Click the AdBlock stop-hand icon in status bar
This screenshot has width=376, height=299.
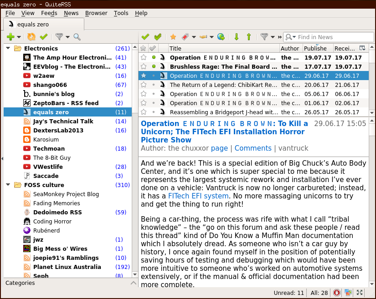337,293
